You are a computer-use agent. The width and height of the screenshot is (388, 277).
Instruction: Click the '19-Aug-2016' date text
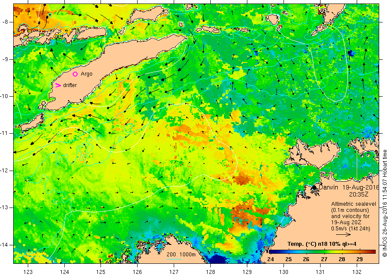click(x=361, y=187)
